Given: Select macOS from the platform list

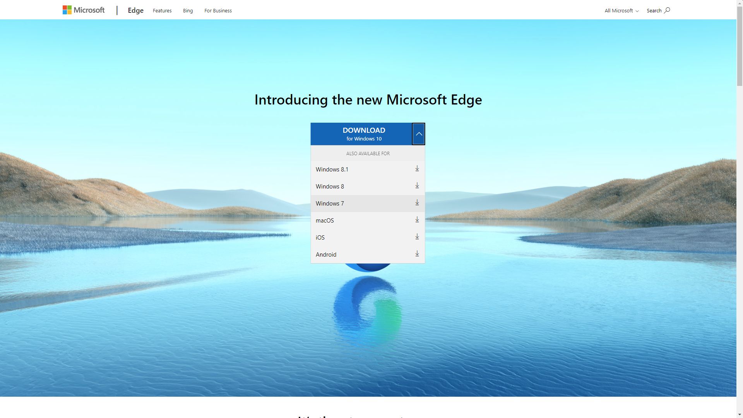Looking at the screenshot, I should [325, 221].
